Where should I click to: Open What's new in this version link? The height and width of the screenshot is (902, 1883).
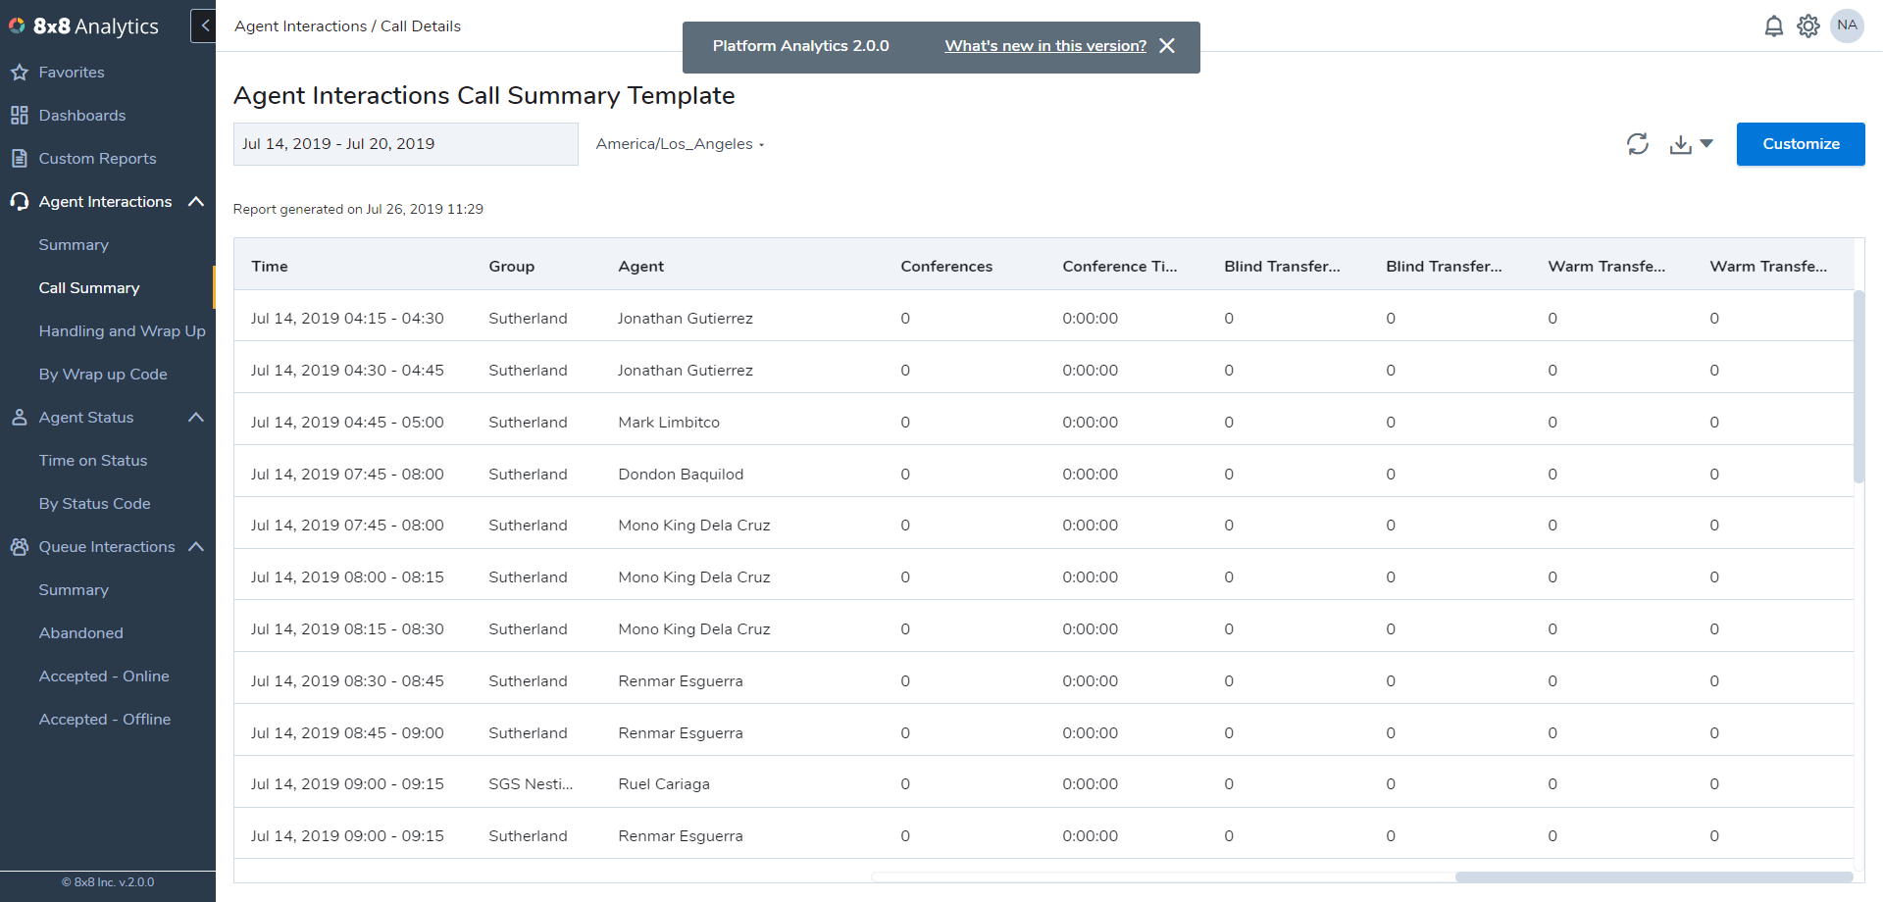coord(1045,46)
